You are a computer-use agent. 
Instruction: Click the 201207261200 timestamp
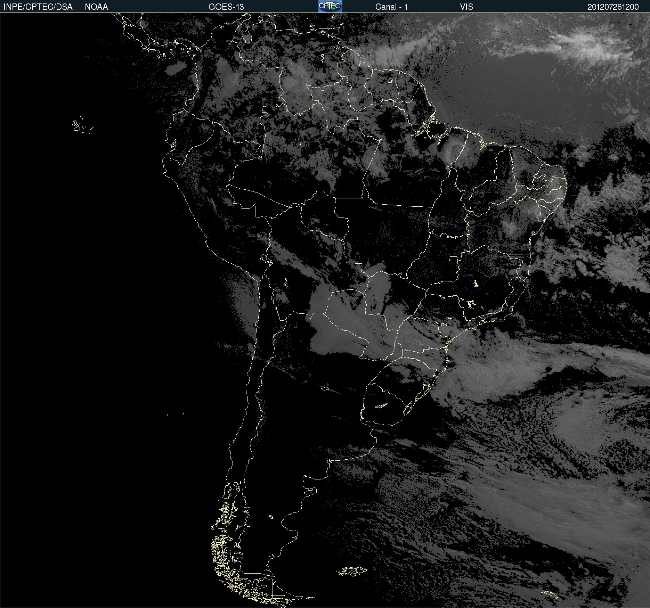[613, 7]
